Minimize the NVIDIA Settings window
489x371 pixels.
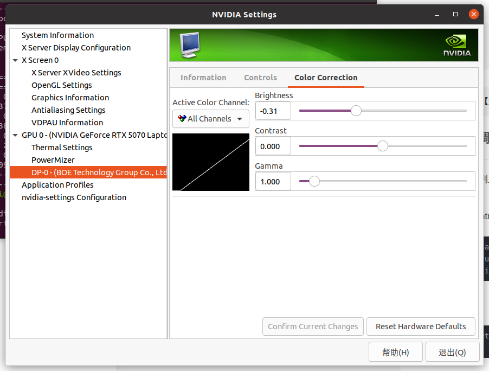437,15
